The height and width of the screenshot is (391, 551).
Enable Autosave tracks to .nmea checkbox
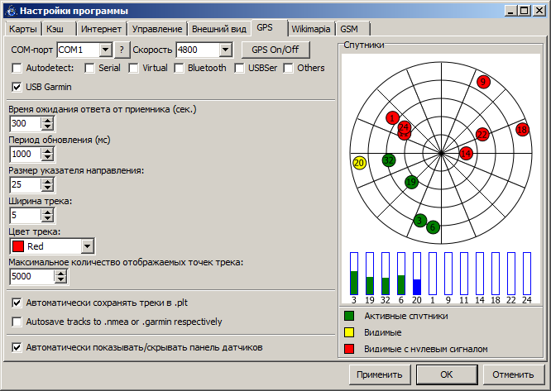17,322
